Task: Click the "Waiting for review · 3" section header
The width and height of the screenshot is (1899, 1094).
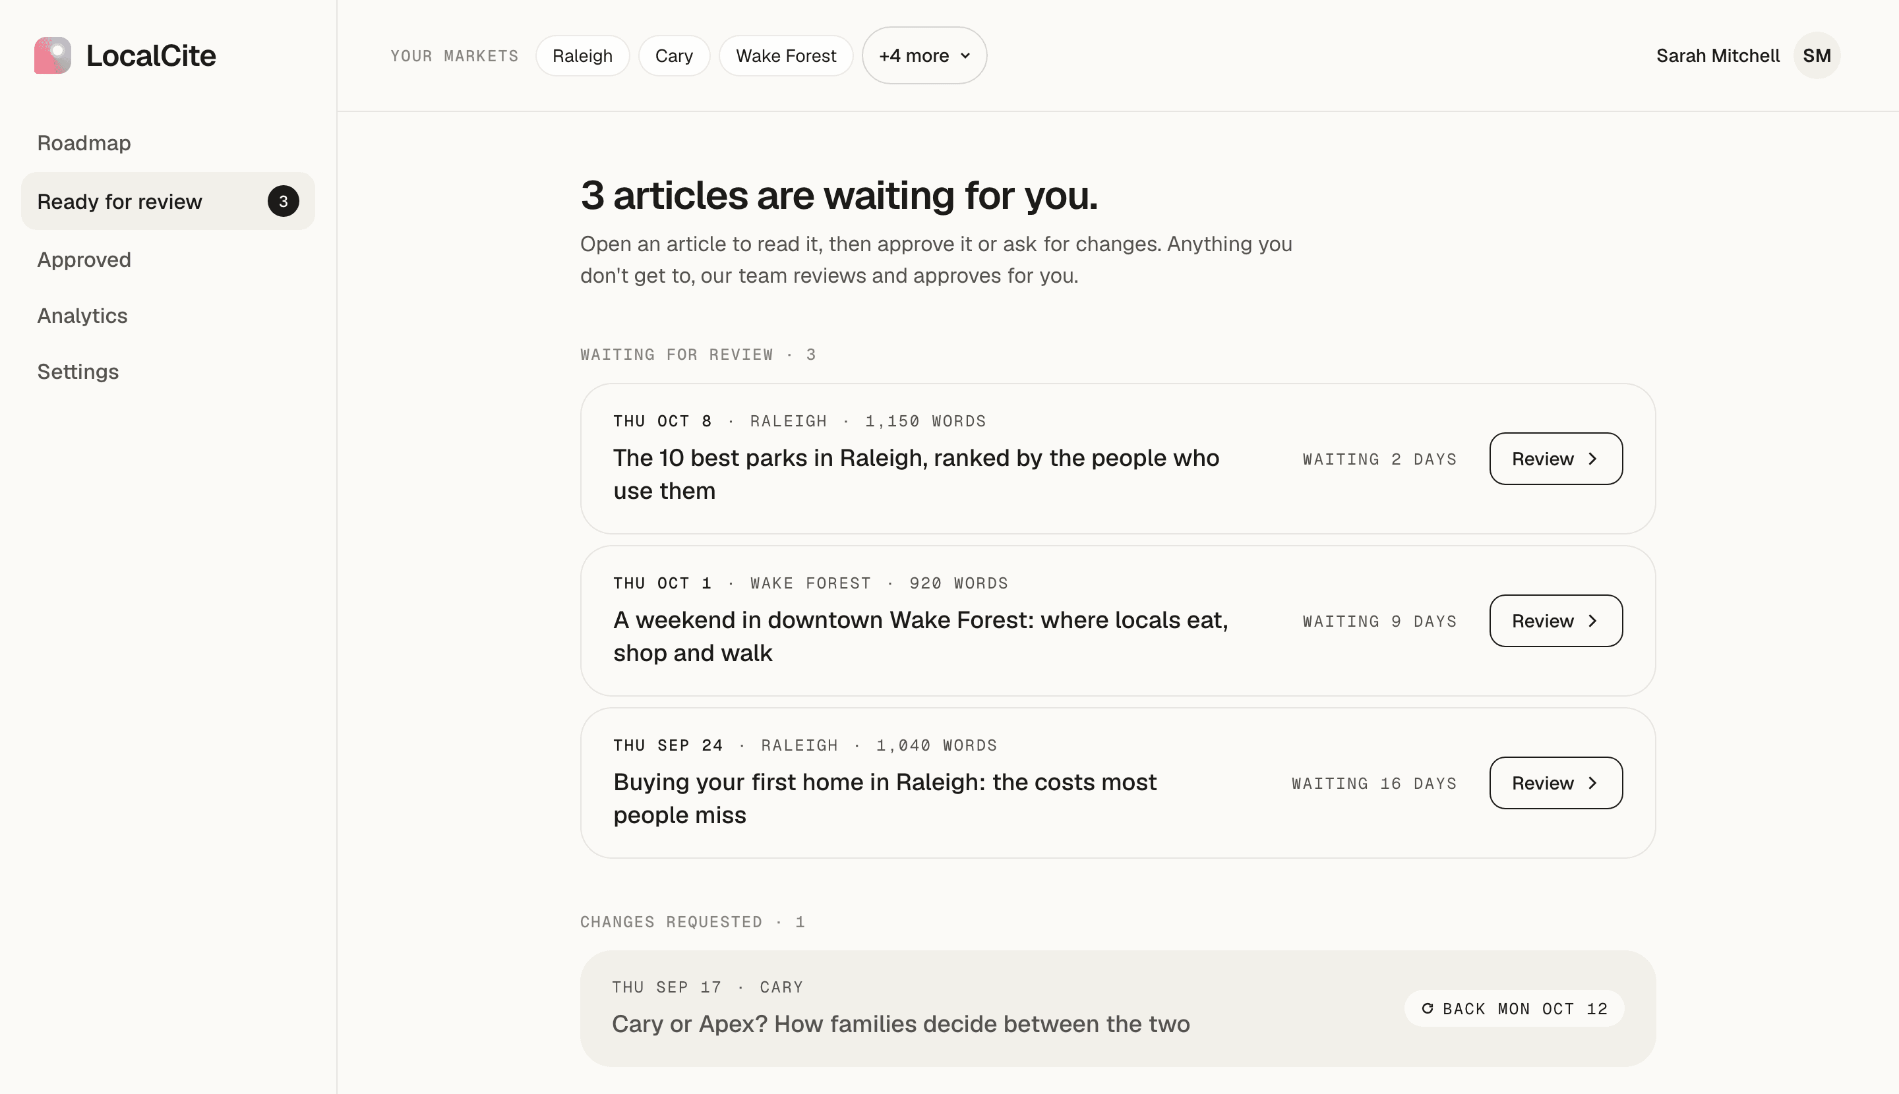Action: [x=698, y=355]
